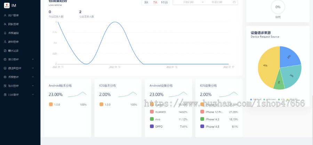Expand chevron of the yen-coin sidebar item
The image size is (313, 145).
(x=33, y=68)
